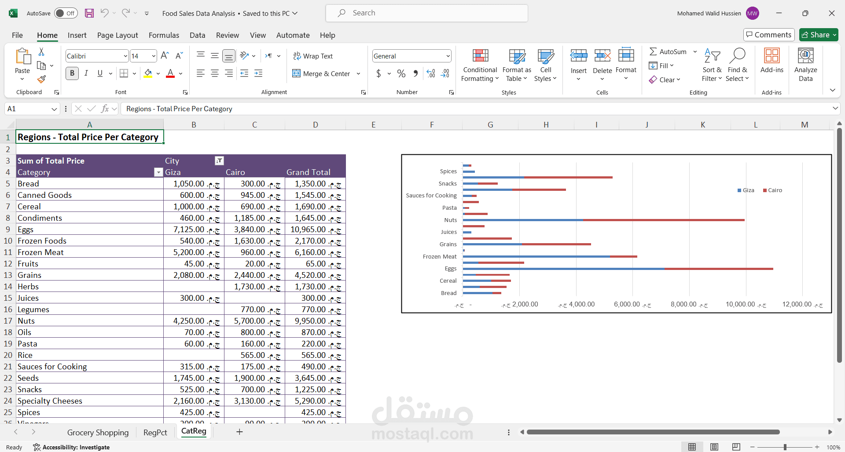
Task: Toggle Italic formatting
Action: click(x=86, y=73)
